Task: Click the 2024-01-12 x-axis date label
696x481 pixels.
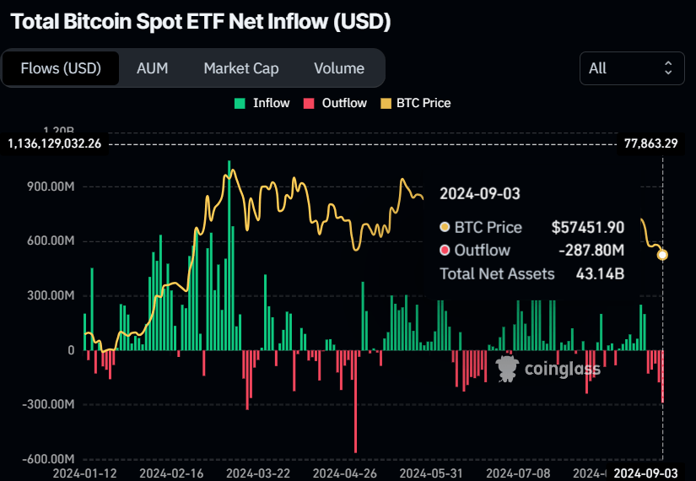Action: coord(84,473)
